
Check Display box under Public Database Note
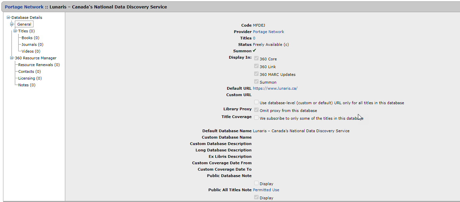(x=257, y=183)
